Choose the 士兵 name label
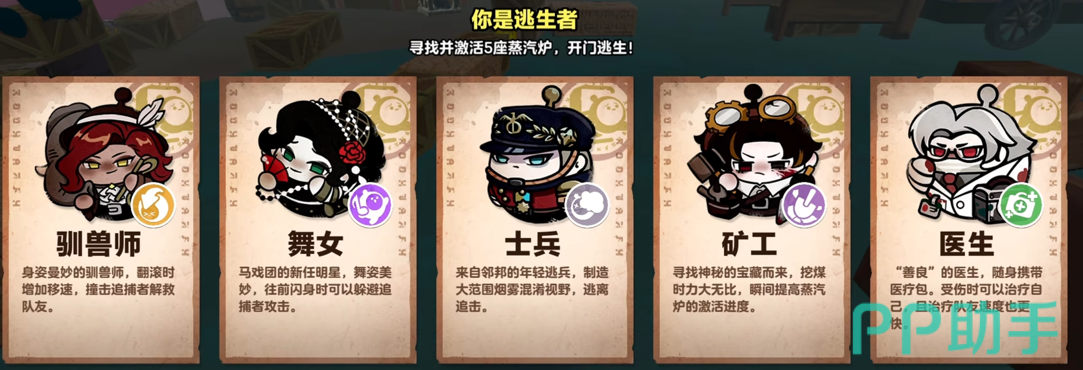 tap(532, 244)
